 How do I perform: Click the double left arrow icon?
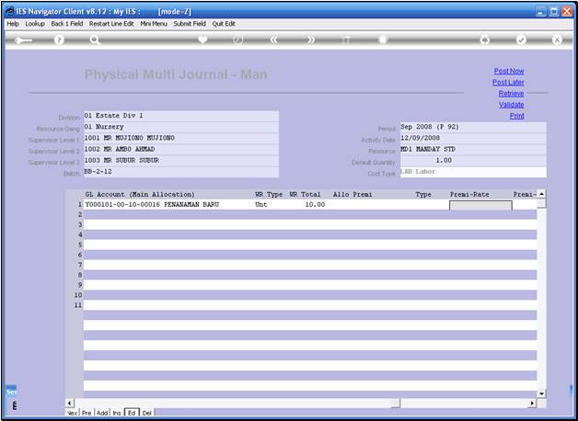coord(274,40)
